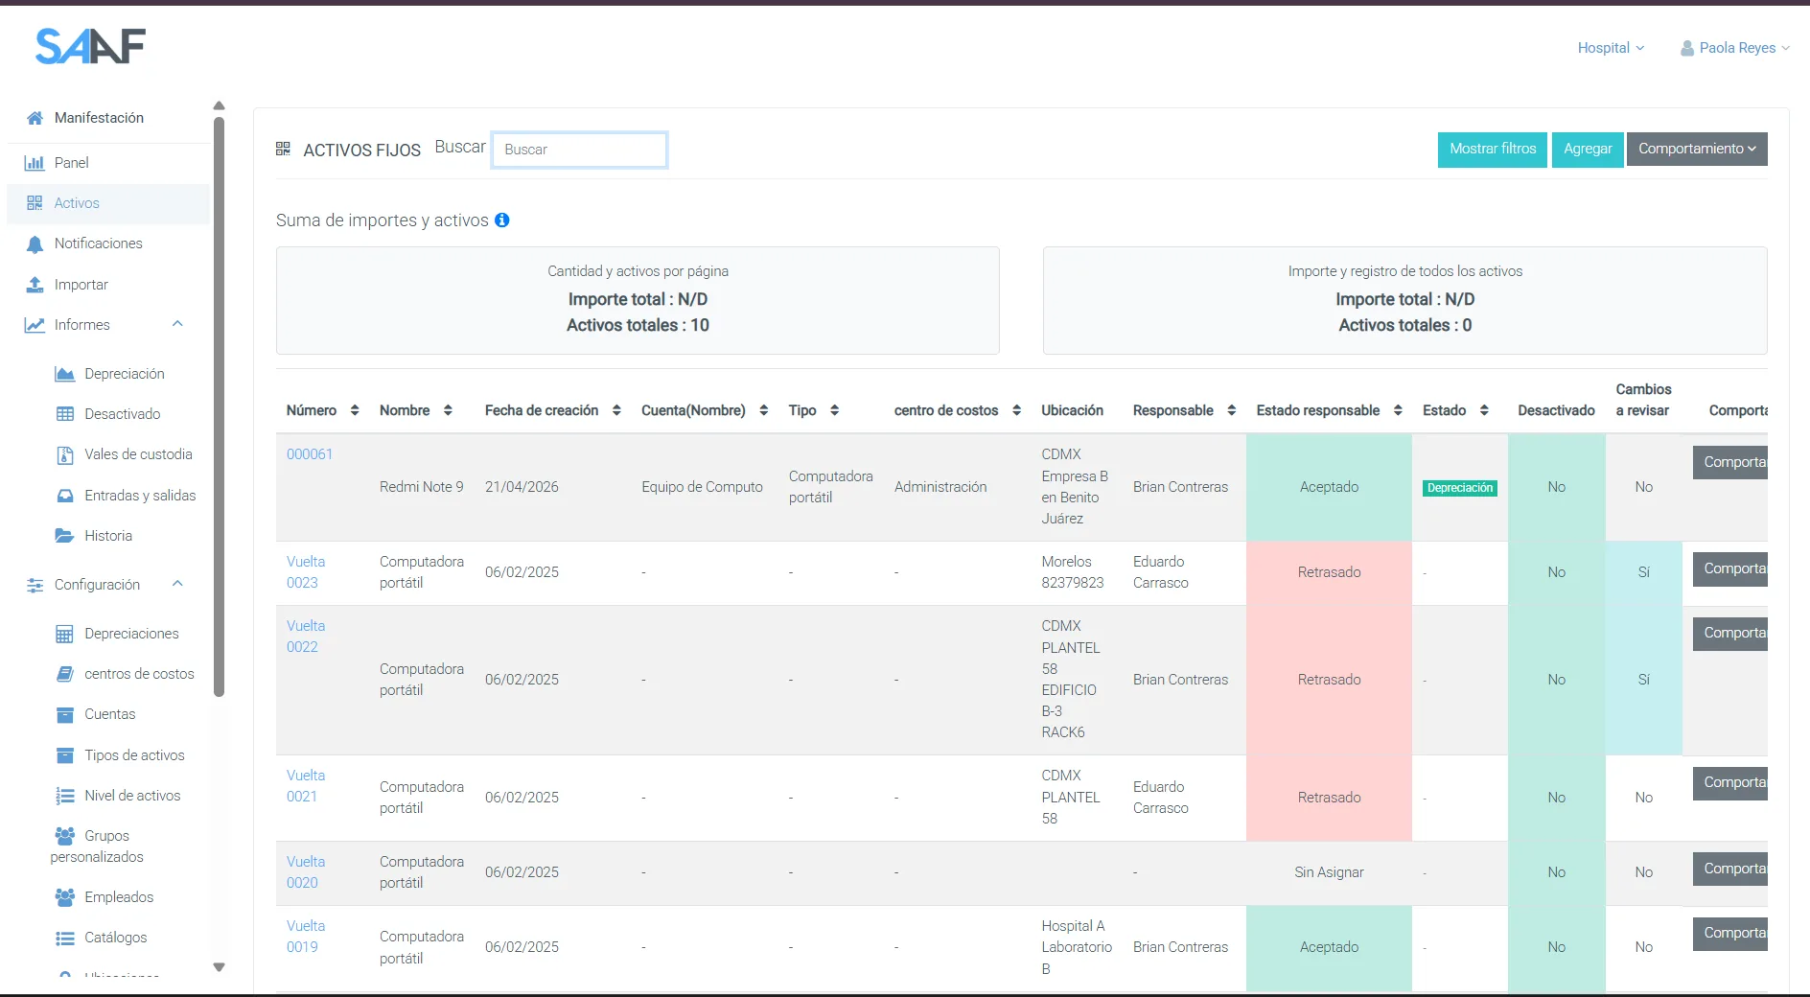The width and height of the screenshot is (1810, 997).
Task: Open the Comportamiento dropdown
Action: coord(1697,149)
